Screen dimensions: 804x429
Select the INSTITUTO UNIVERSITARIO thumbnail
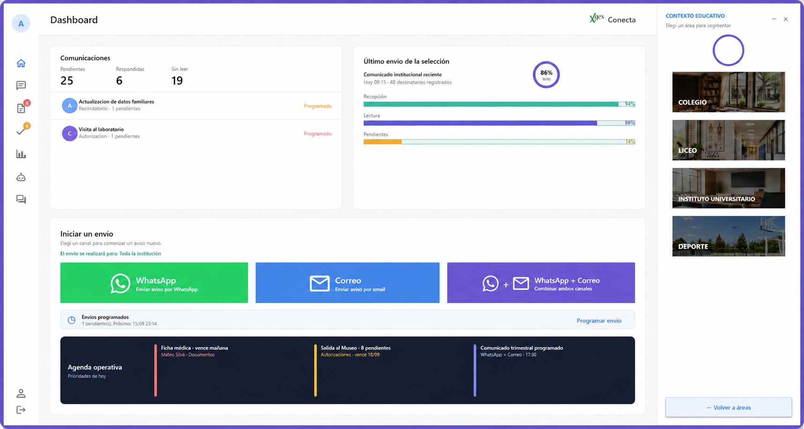point(729,188)
